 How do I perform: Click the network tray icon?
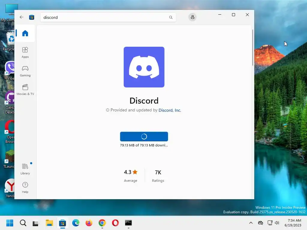tap(270, 223)
